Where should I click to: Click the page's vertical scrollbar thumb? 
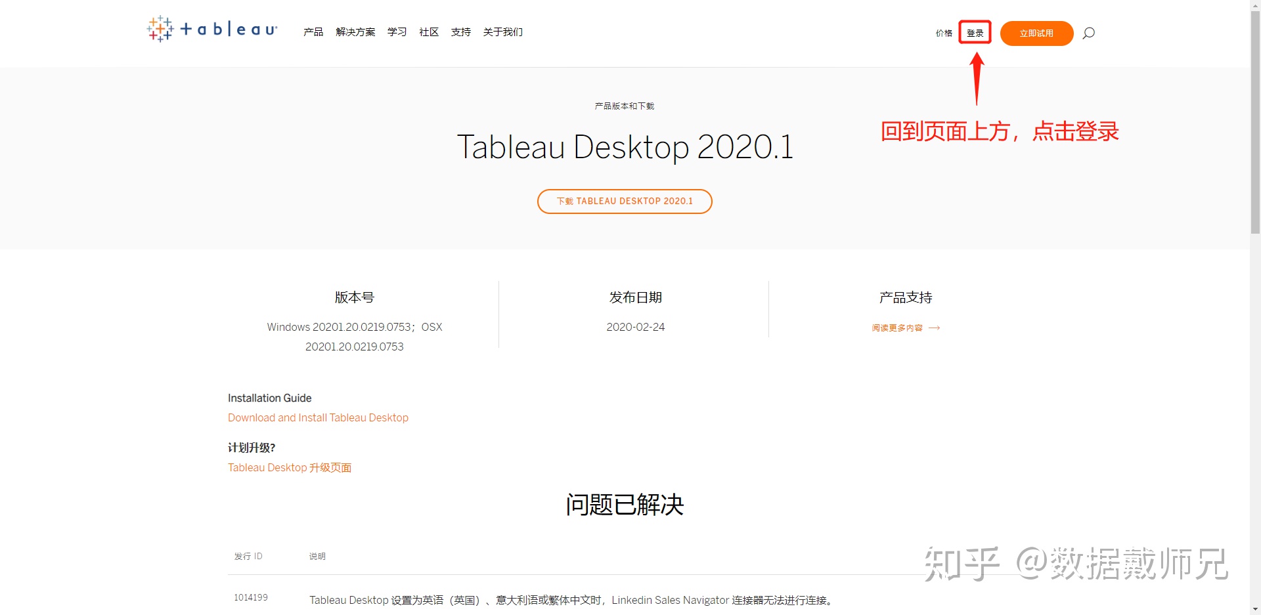pyautogui.click(x=1255, y=121)
